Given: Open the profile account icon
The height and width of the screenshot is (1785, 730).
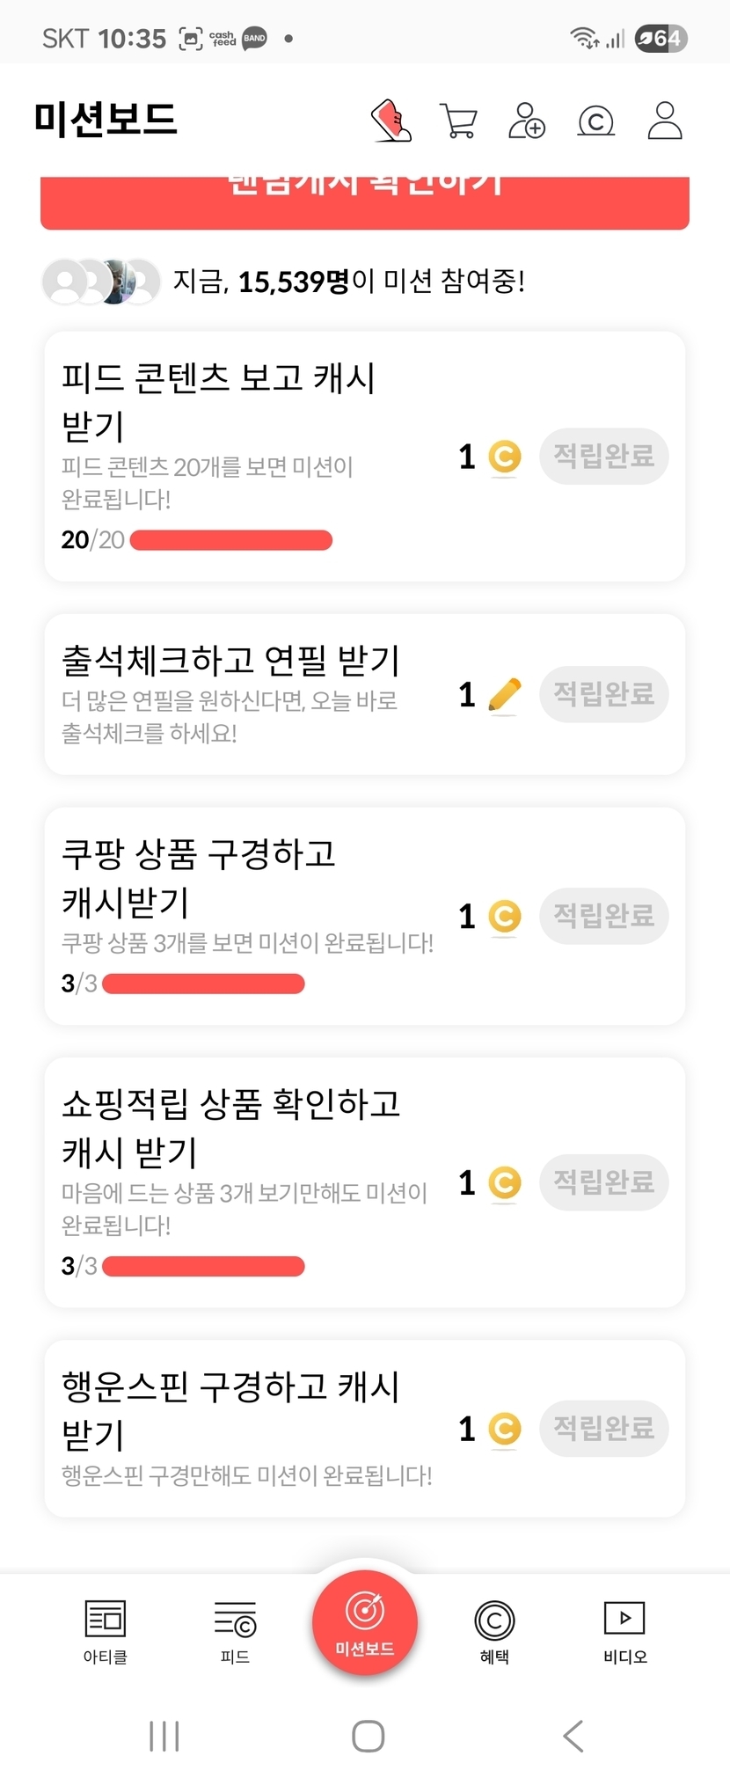Looking at the screenshot, I should (x=665, y=121).
